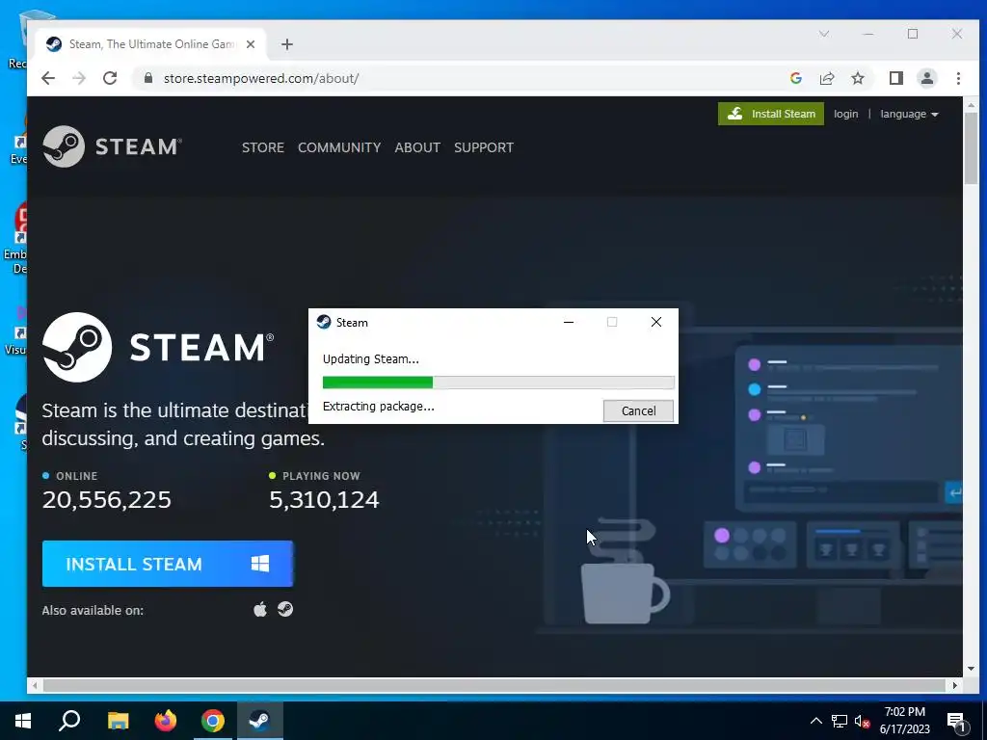Go back with the Chrome back arrow
The height and width of the screenshot is (740, 987).
(x=48, y=78)
